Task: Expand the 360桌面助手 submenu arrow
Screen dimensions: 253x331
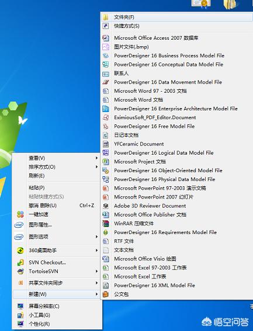Action: tap(96, 250)
